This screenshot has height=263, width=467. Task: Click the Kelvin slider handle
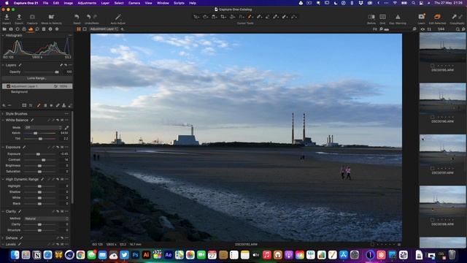pyautogui.click(x=36, y=133)
